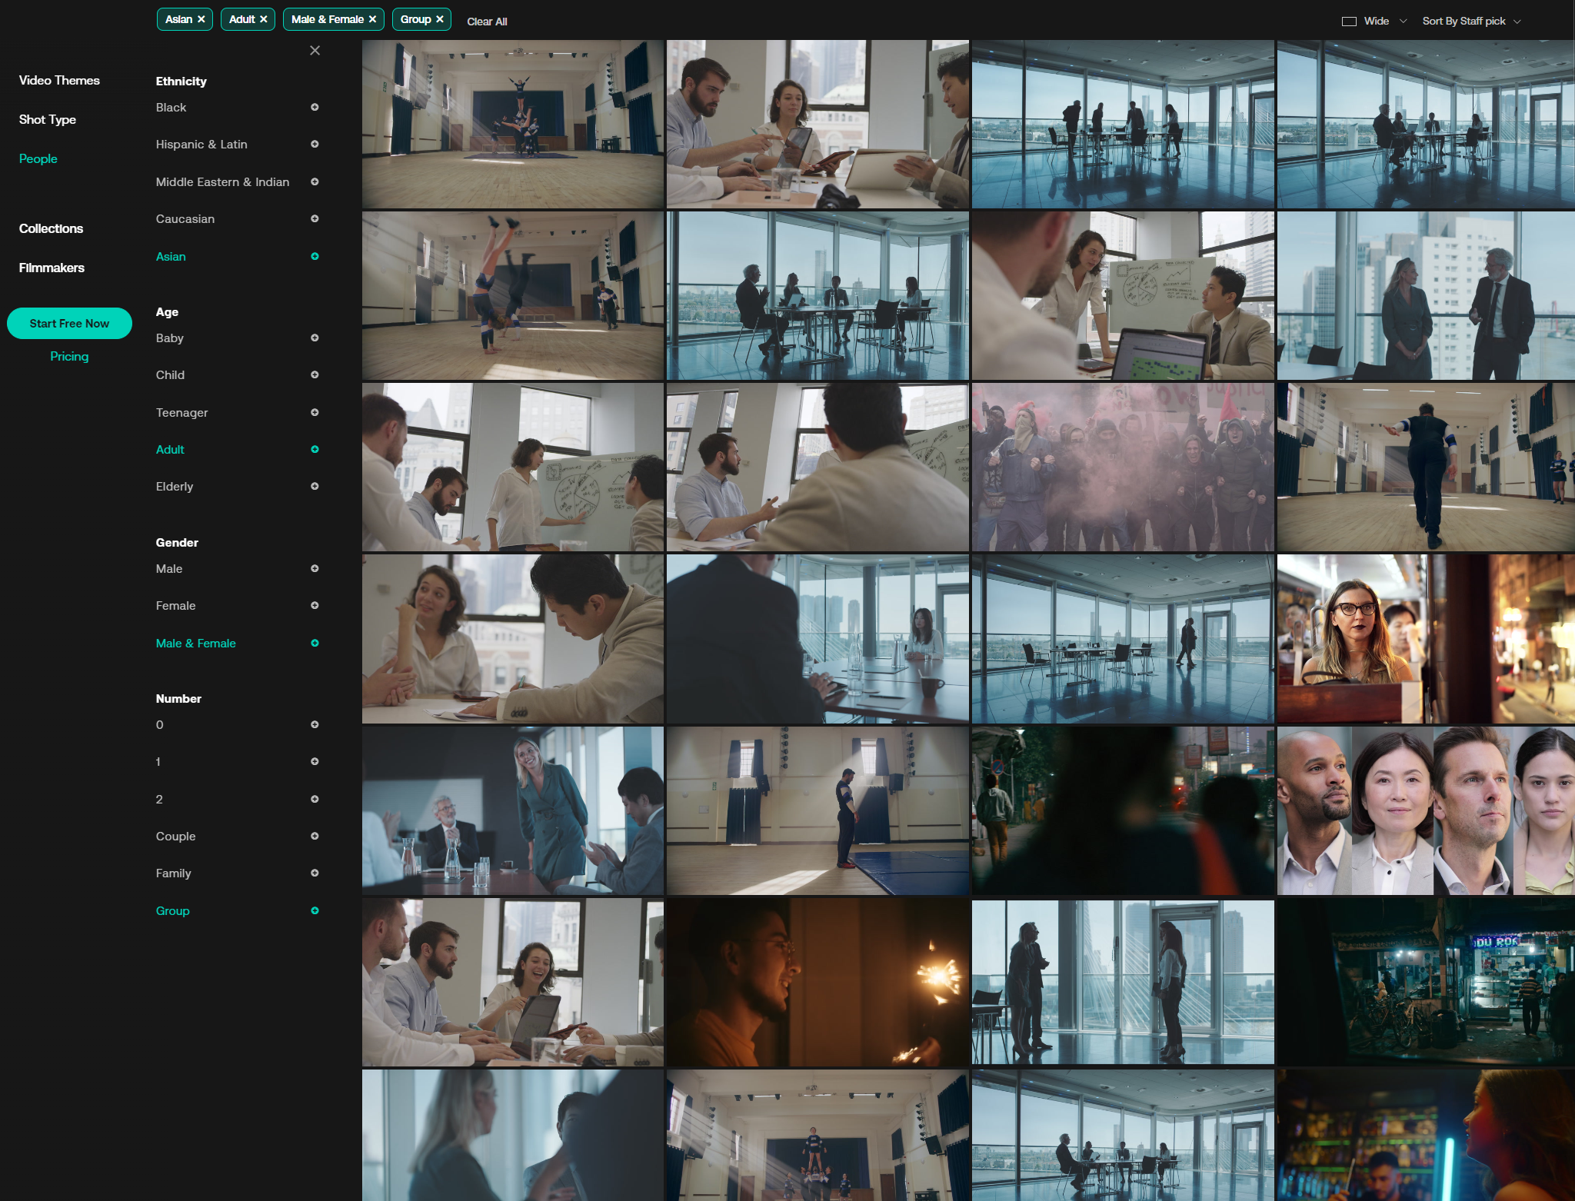
Task: Remove the Asian filter chip
Action: point(201,20)
